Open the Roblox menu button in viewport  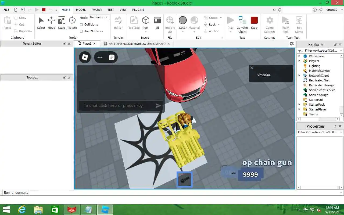click(x=85, y=57)
